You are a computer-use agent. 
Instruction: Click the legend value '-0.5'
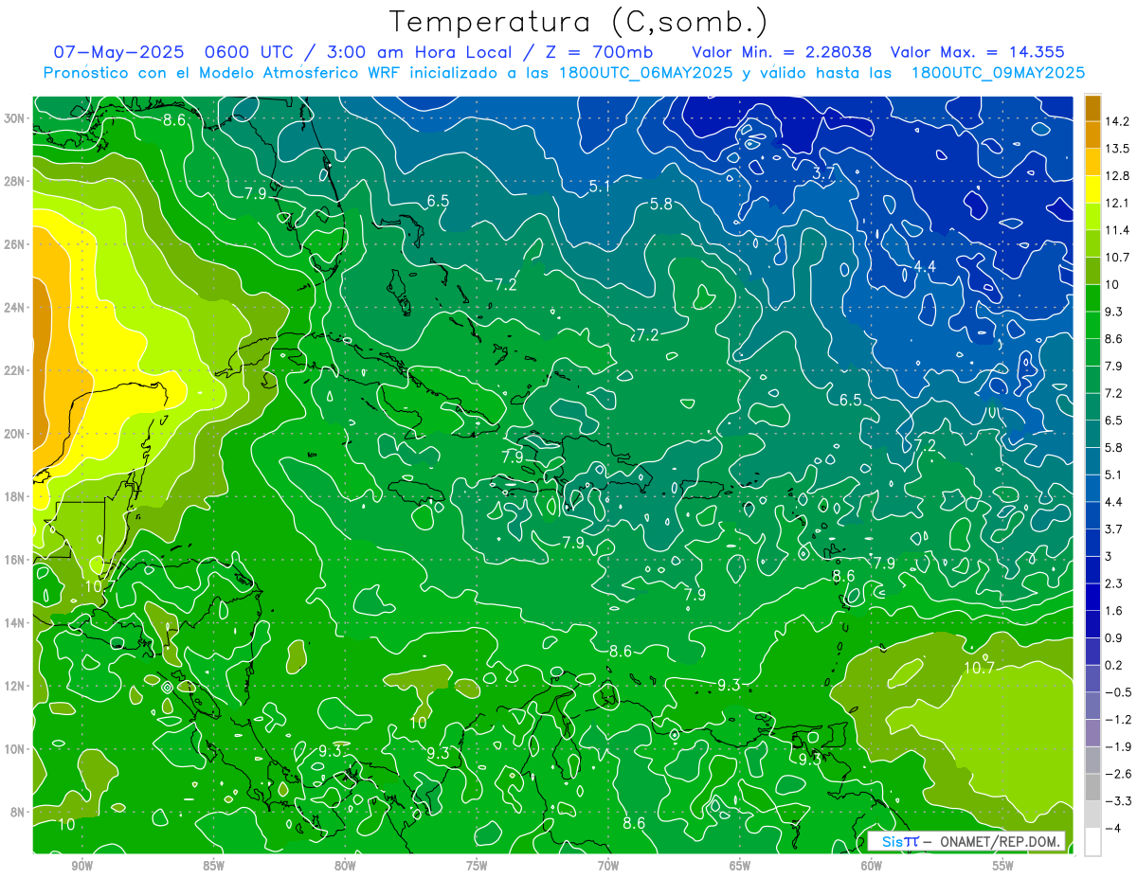pyautogui.click(x=1118, y=692)
